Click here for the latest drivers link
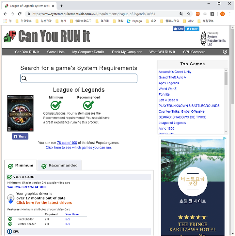The image size is (235, 236). (44, 203)
